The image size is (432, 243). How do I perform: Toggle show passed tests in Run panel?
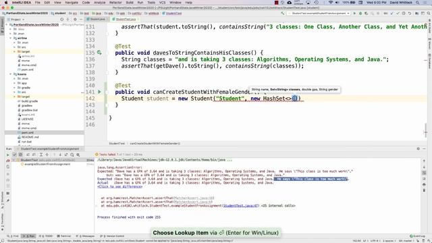(x=15, y=155)
